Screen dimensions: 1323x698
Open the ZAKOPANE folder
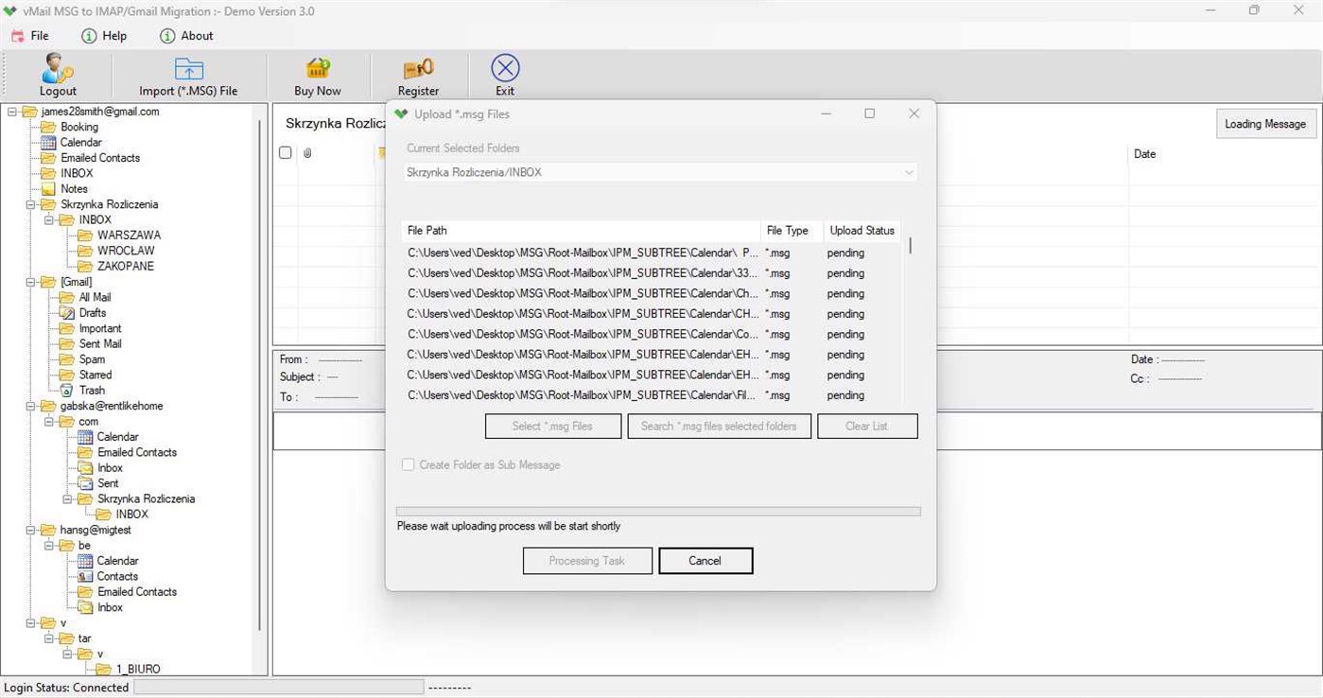(125, 266)
